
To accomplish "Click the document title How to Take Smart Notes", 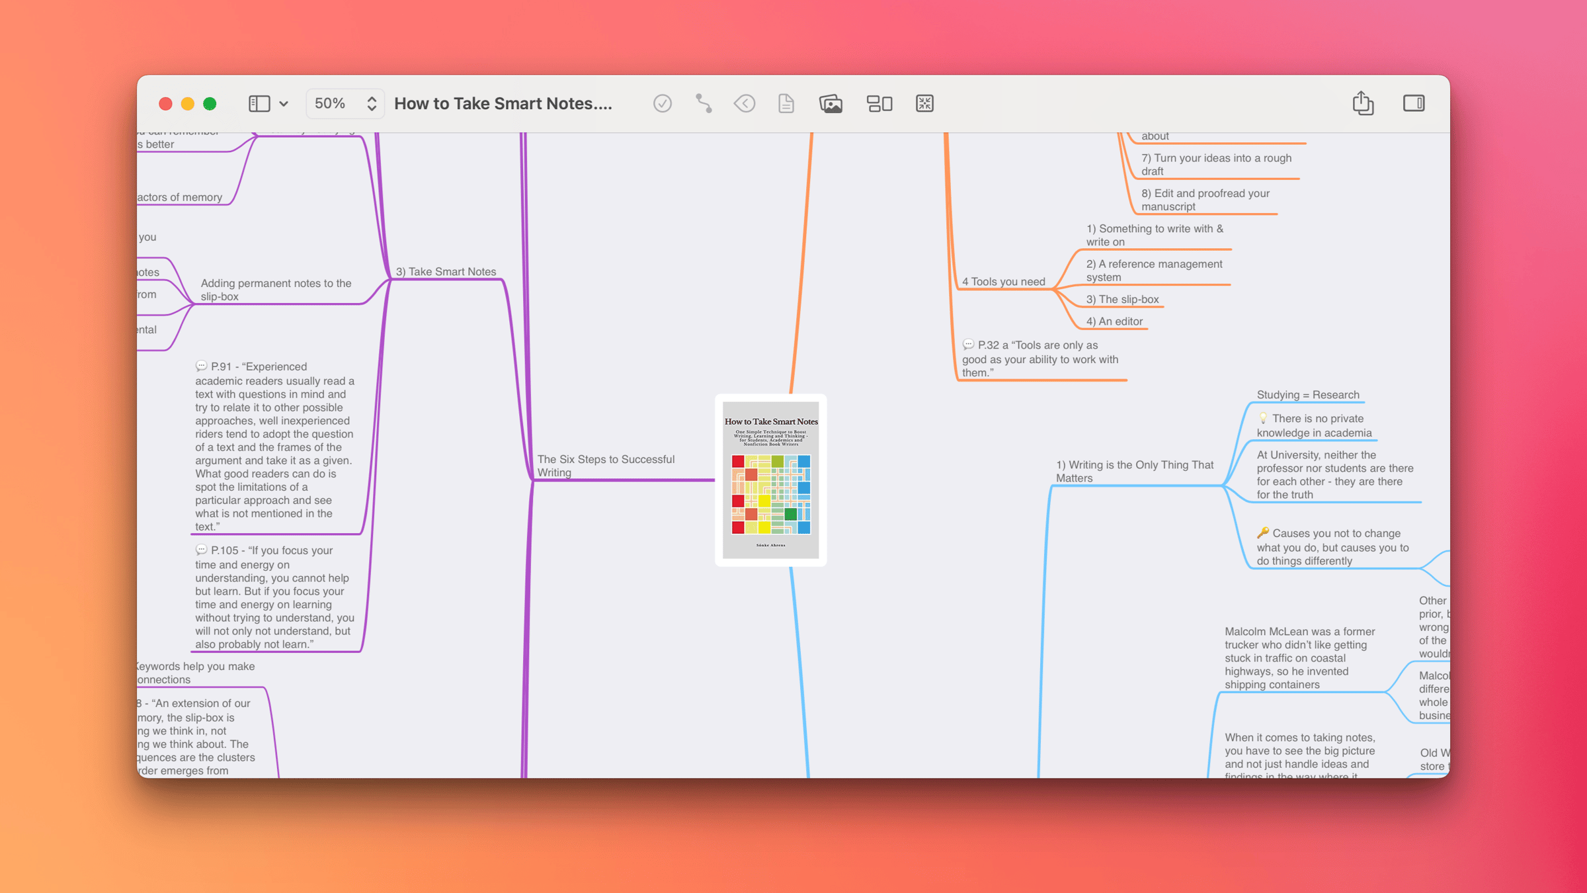I will (503, 104).
